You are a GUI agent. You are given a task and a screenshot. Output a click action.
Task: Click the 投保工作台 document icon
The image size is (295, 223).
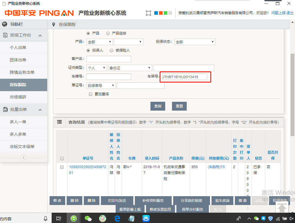pyautogui.click(x=5, y=35)
